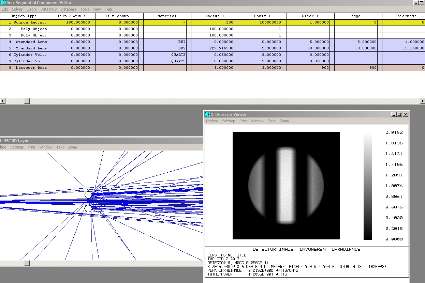Open the Detectors menu
The image size is (425, 283).
point(49,9)
